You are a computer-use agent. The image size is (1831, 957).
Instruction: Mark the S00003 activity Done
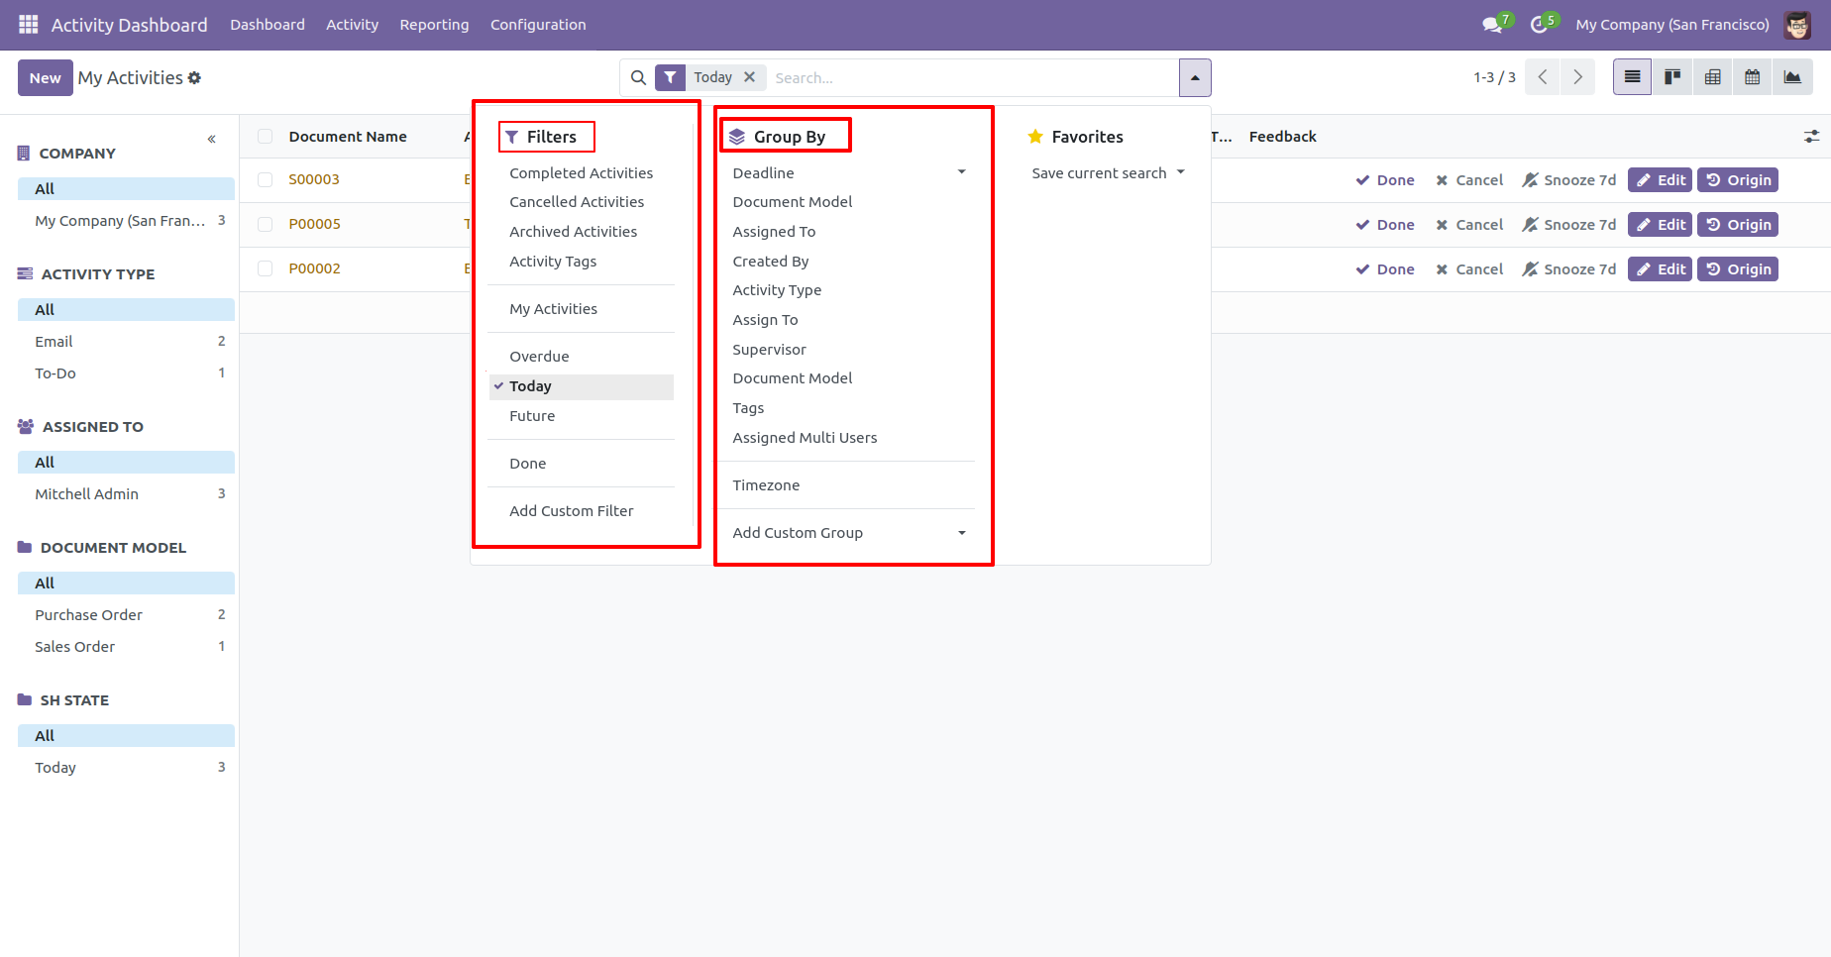point(1385,180)
